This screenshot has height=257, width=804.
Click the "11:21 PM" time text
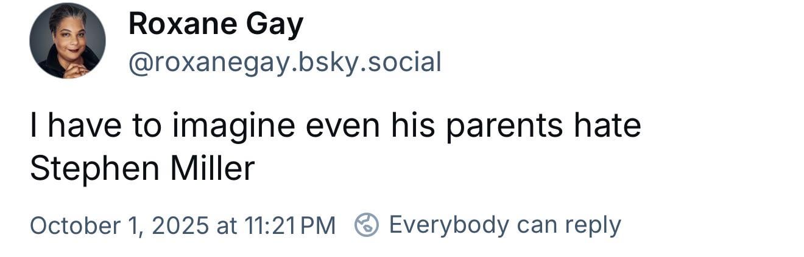[x=289, y=225]
